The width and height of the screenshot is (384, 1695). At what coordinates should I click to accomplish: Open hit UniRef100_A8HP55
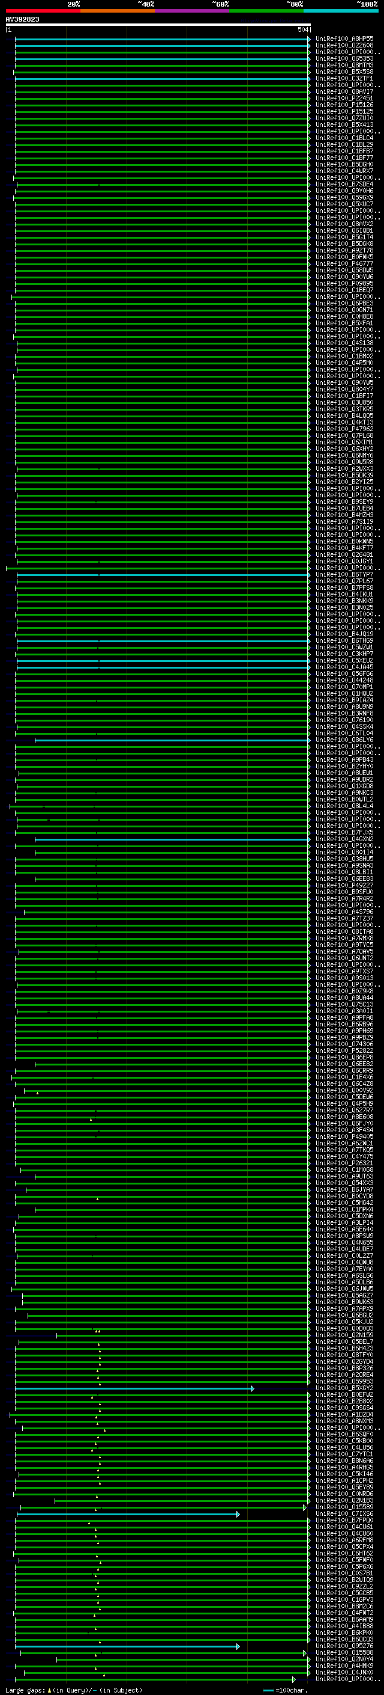point(344,39)
